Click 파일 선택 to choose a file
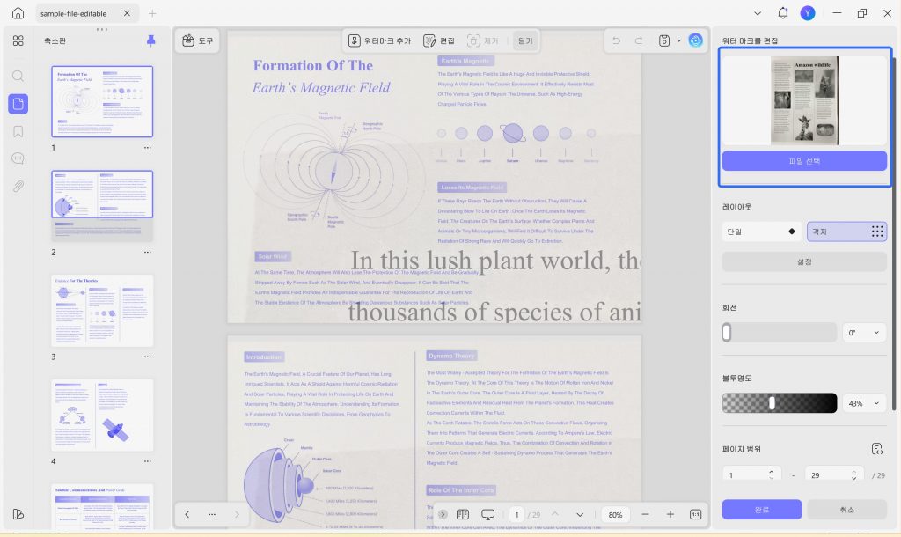The height and width of the screenshot is (537, 901). (x=804, y=161)
